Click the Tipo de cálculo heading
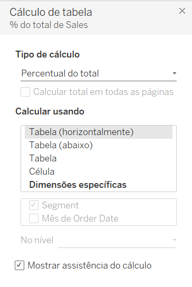The image size is (192, 287). click(47, 54)
